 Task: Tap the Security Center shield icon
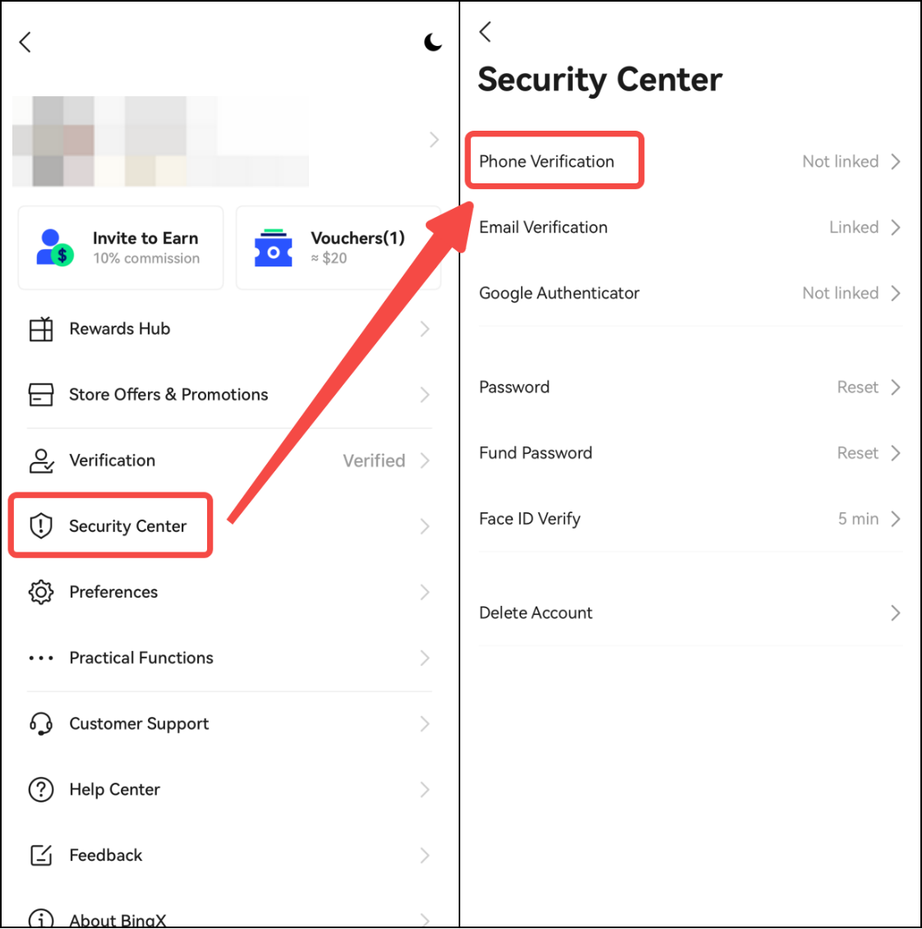point(41,526)
